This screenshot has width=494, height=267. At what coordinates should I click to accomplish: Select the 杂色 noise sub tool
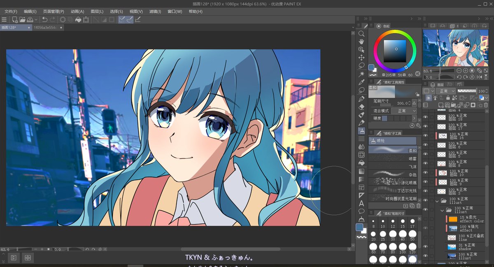click(392, 174)
